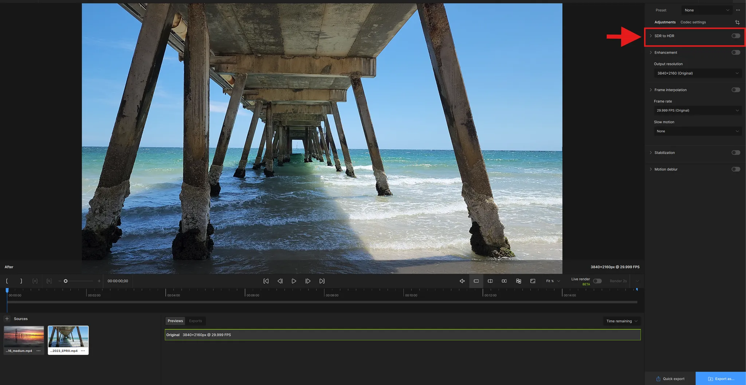The width and height of the screenshot is (746, 385).
Task: Click the clear trim selection icon
Action: 35,281
